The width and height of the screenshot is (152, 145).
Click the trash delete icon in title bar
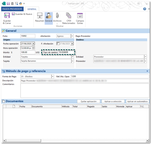click(x=12, y=4)
